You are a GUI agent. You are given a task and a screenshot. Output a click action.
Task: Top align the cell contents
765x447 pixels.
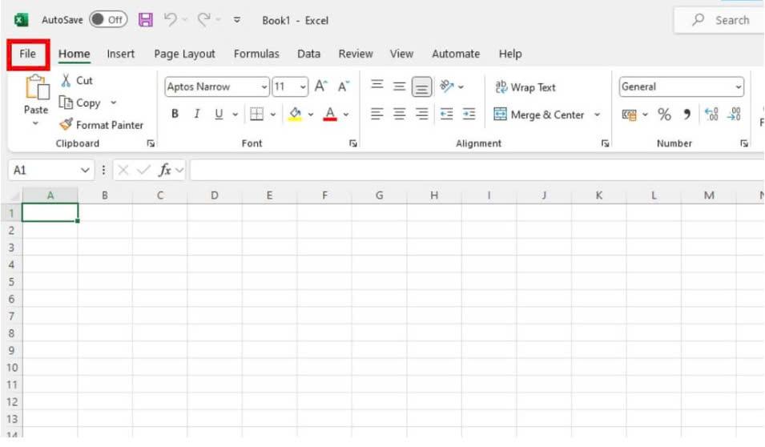point(376,86)
